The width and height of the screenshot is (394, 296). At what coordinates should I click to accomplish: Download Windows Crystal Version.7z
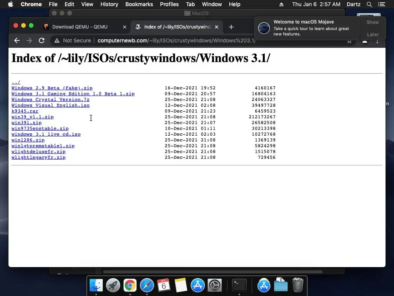tap(50, 100)
